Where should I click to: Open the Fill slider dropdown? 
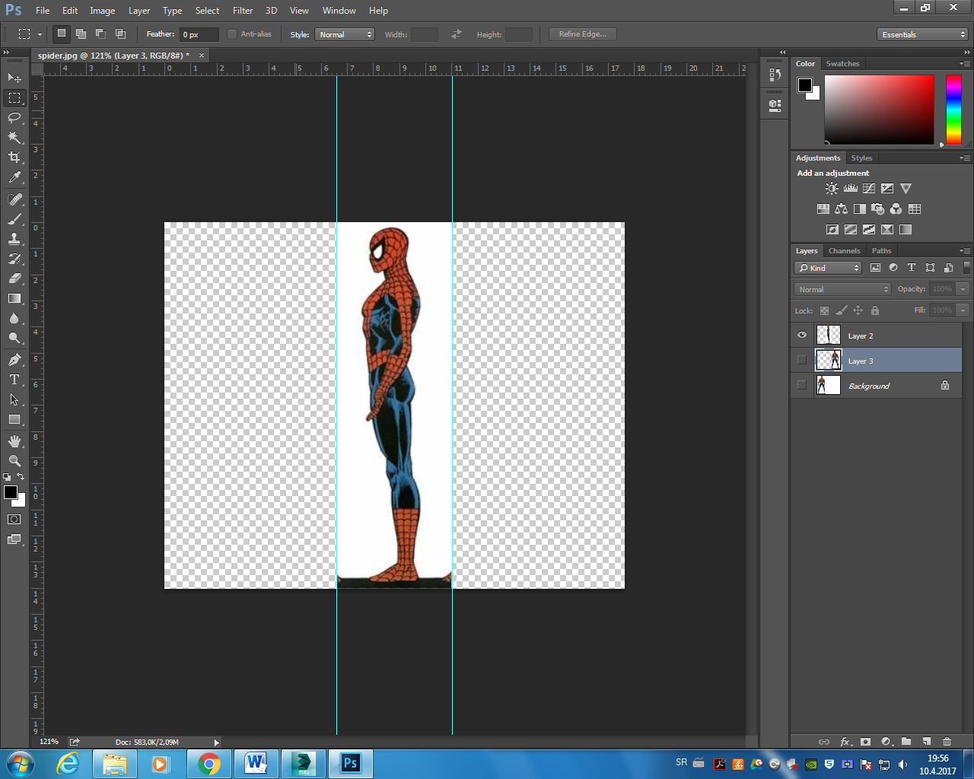pos(963,310)
